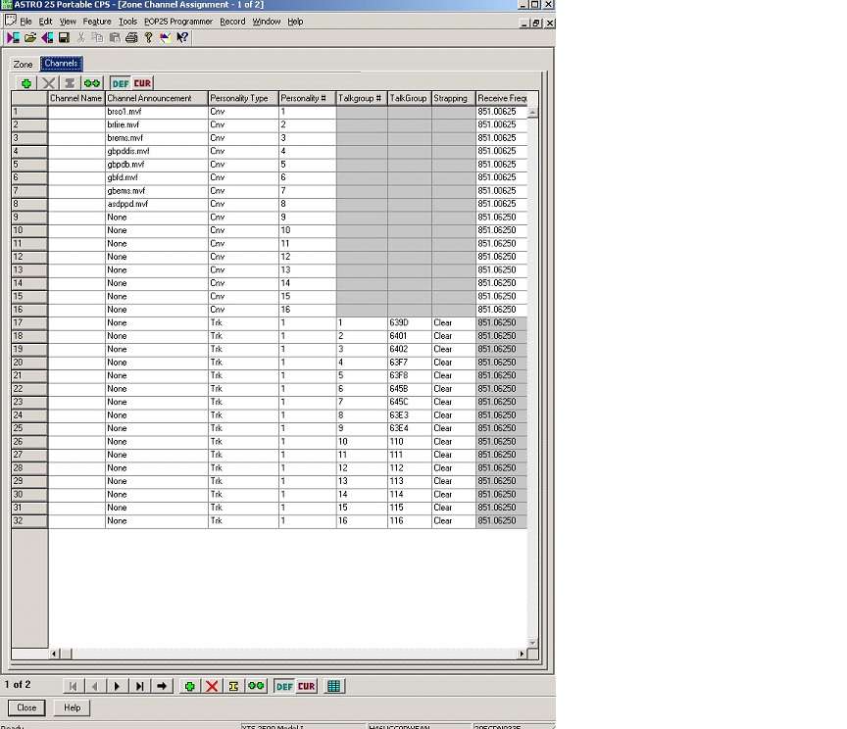This screenshot has height=729, width=847.
Task: Click the 'Trk' personality type cell in row 32
Action: 243,521
